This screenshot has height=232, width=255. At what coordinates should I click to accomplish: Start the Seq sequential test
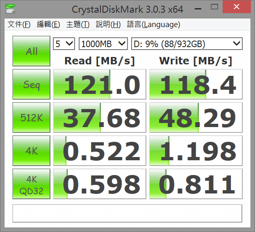click(x=32, y=84)
